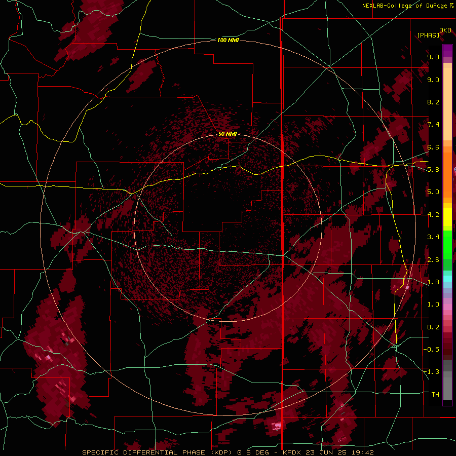Click the -0.5 legend value
This screenshot has width=456, height=456.
(x=431, y=350)
